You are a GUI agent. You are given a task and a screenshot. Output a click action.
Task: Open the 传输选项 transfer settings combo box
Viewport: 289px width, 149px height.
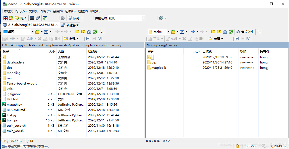[x=127, y=18]
